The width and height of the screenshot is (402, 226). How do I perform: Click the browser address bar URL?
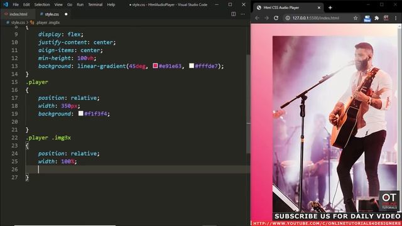pyautogui.click(x=316, y=18)
